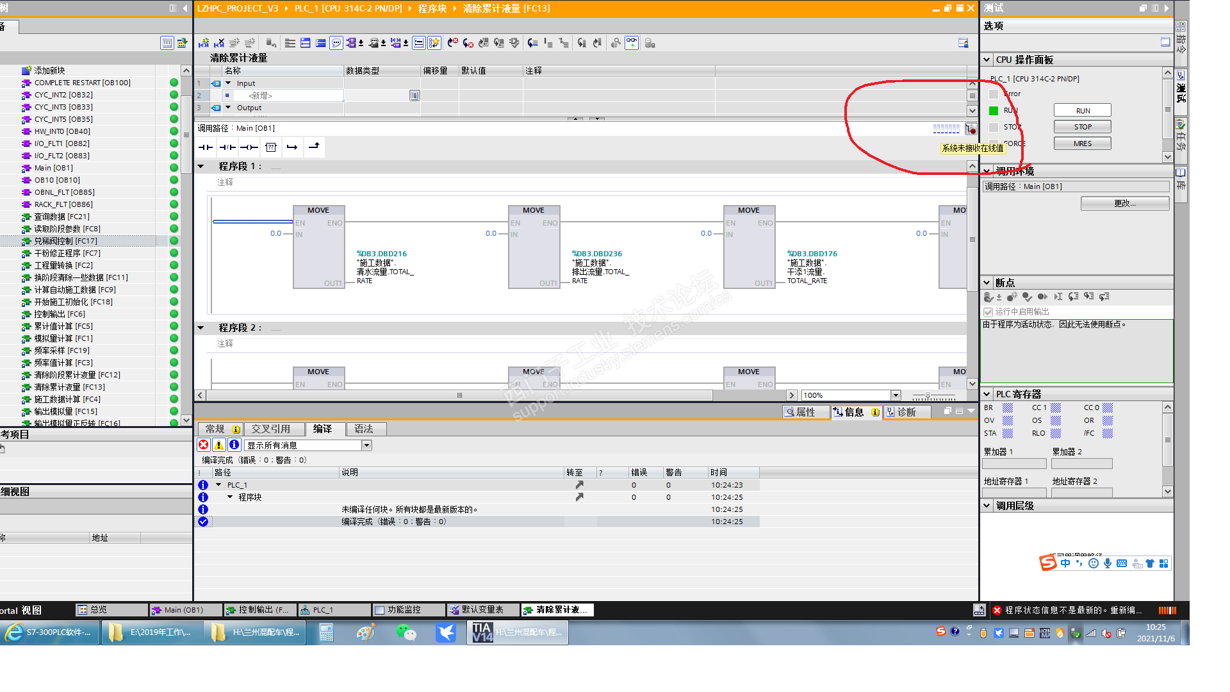Open the 显示所有消息 dropdown
Viewport: 1230px width, 692px height.
[367, 445]
